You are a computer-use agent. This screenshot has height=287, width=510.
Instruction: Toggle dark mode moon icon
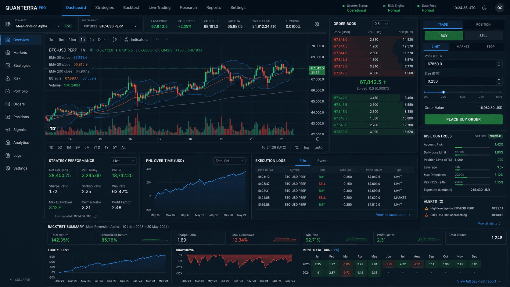click(484, 8)
